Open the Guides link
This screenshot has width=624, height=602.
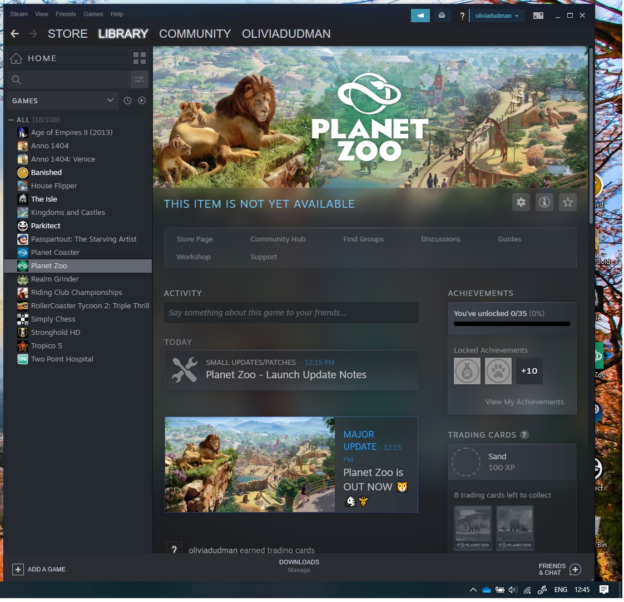[x=509, y=239]
